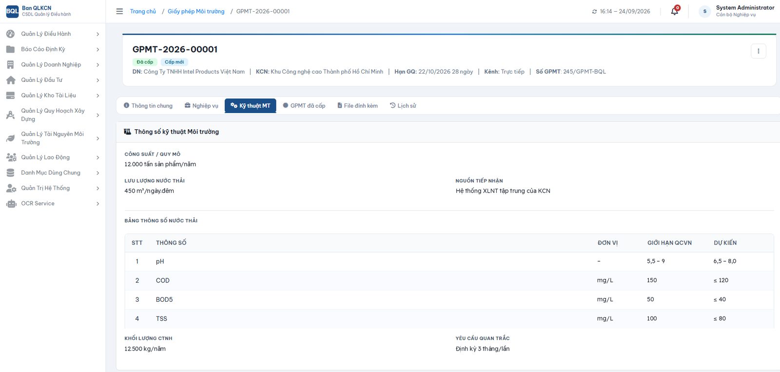This screenshot has height=372, width=780.
Task: Click the Thông số column header
Action: (x=171, y=243)
